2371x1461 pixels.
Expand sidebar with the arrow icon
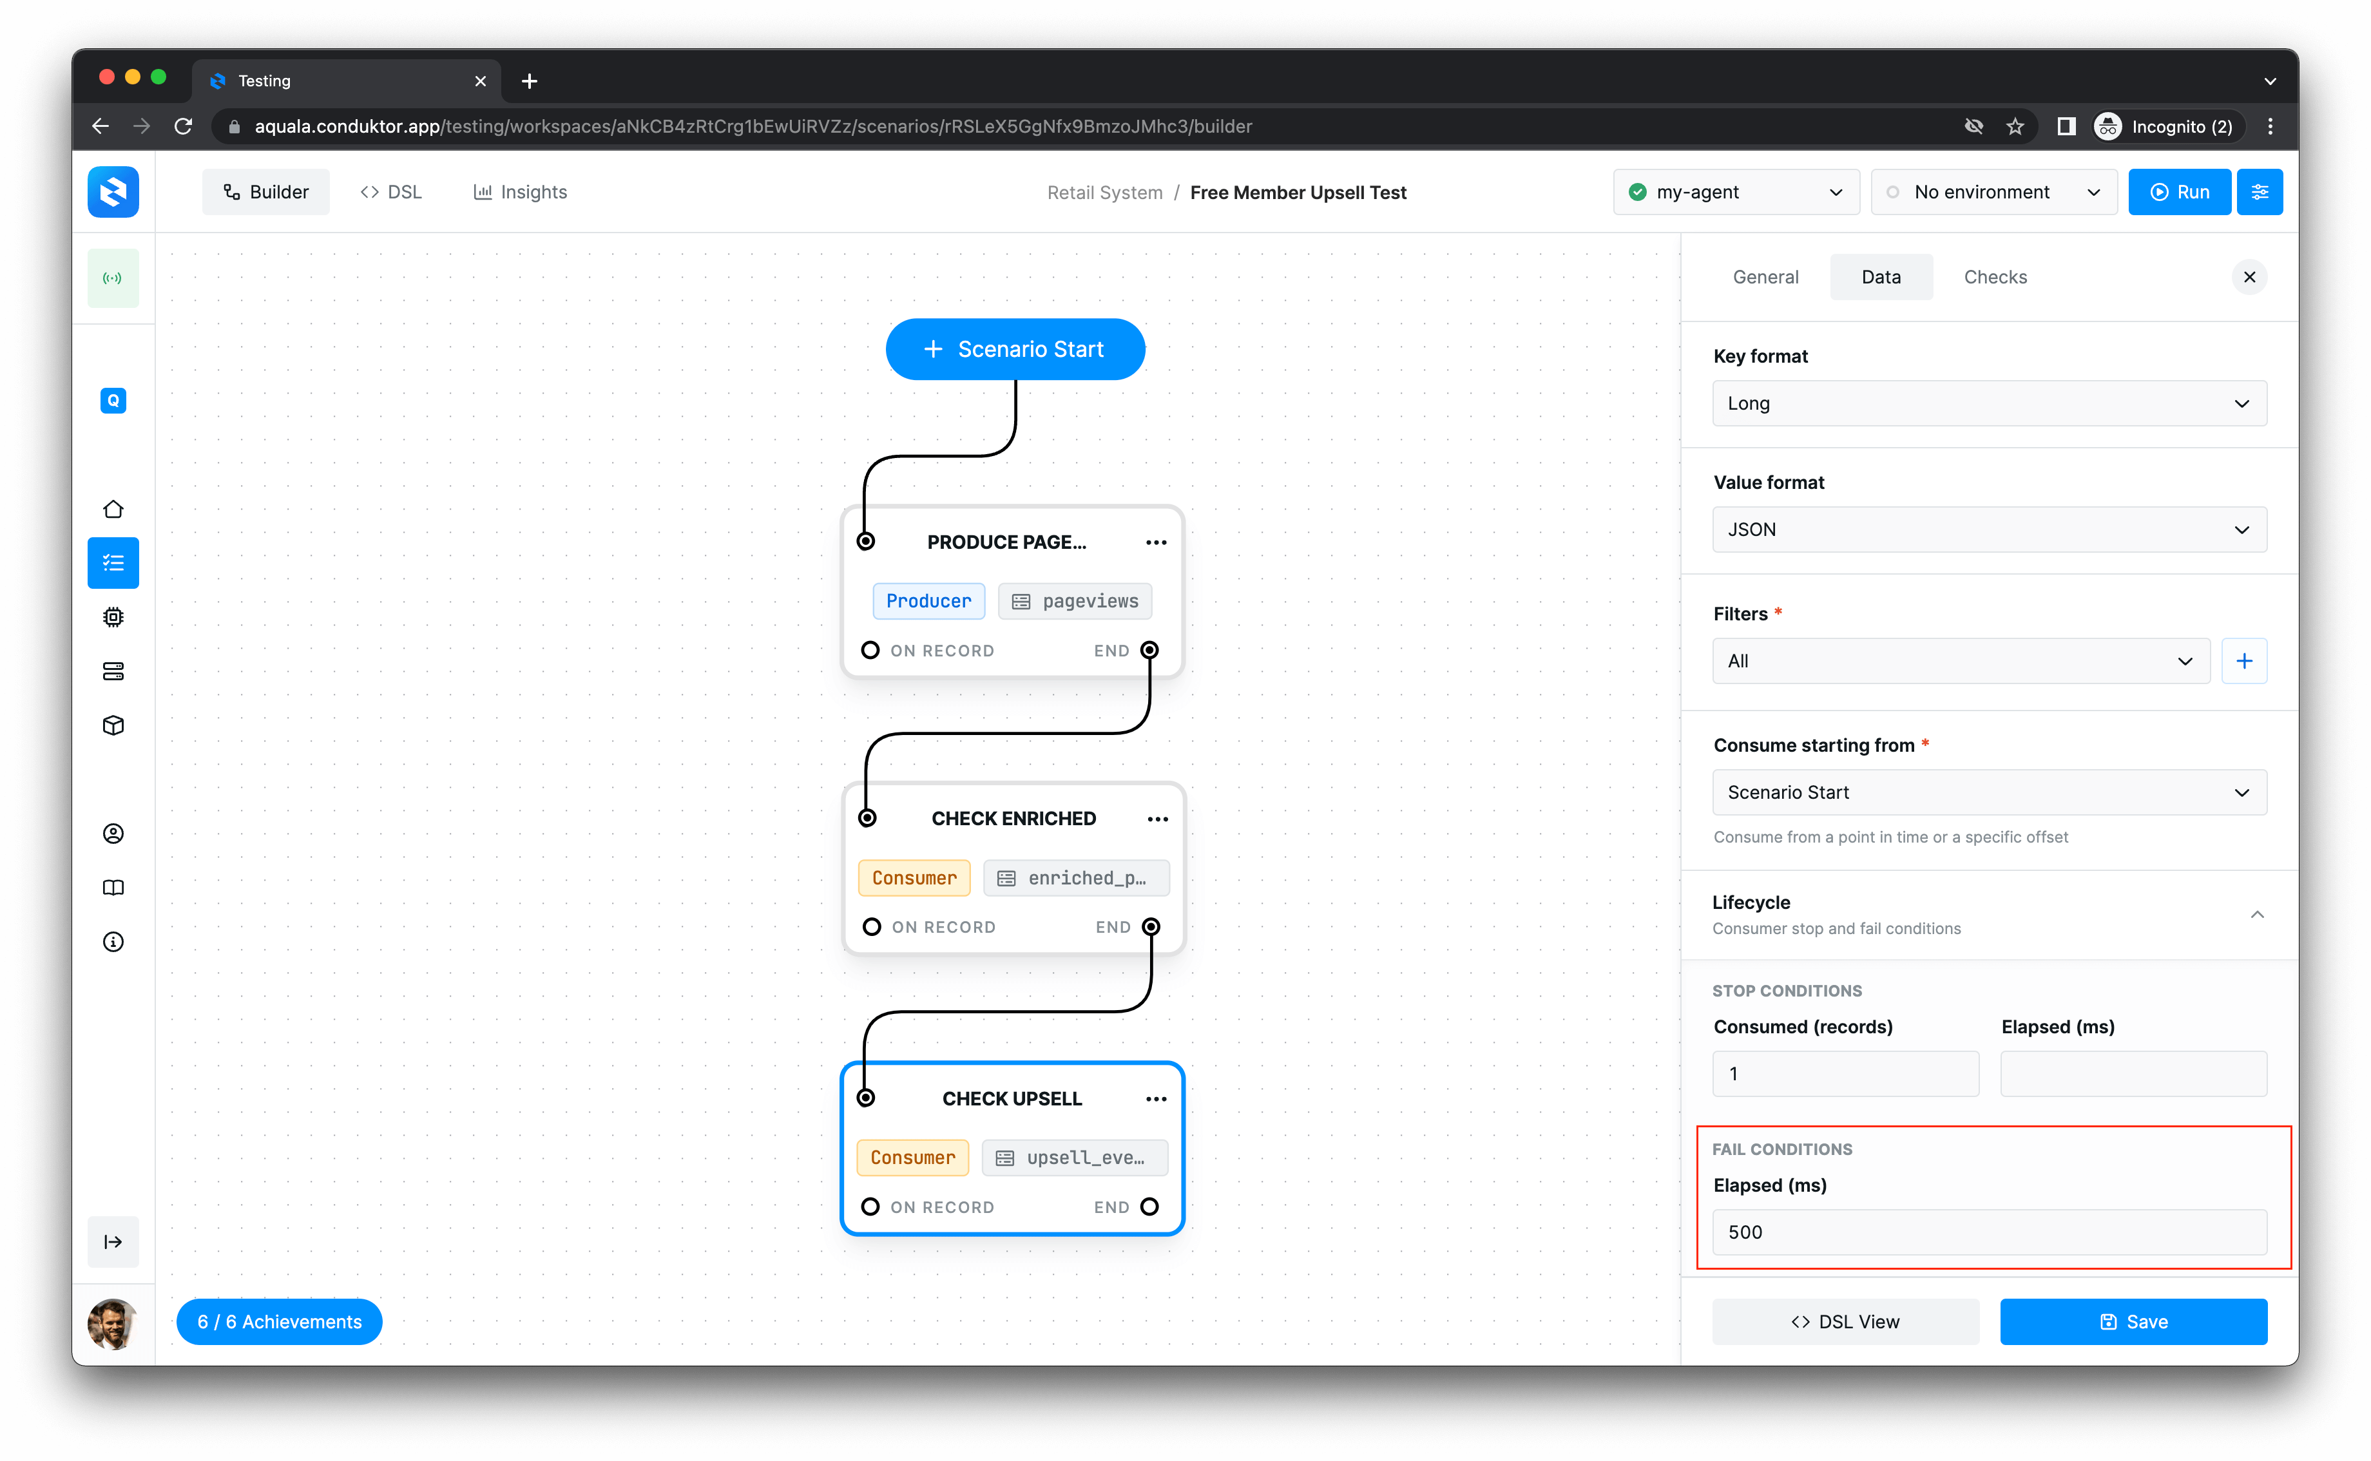[113, 1242]
